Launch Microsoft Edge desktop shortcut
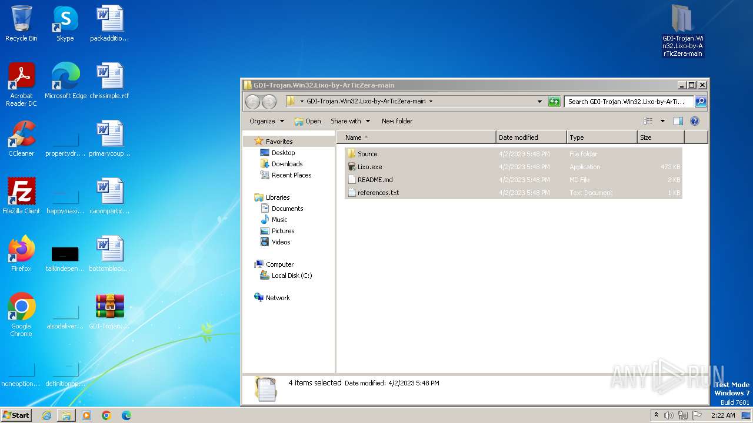 click(65, 81)
